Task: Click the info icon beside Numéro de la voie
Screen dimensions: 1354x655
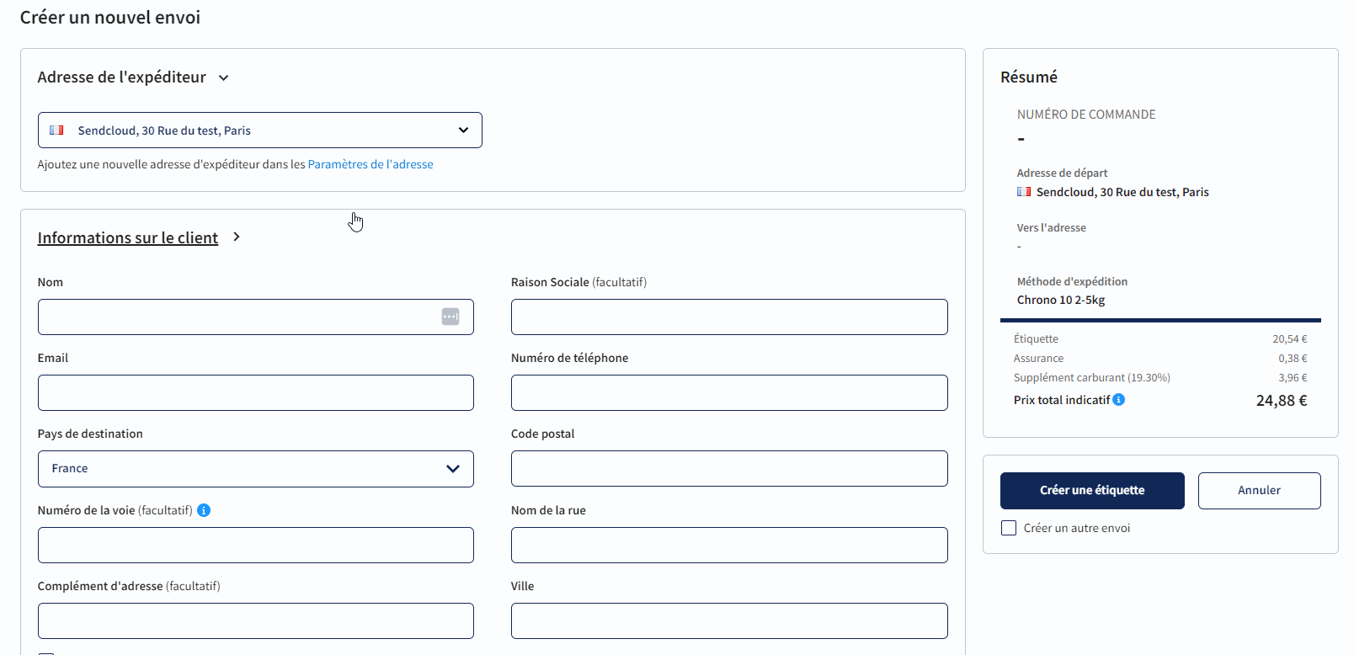Action: click(204, 510)
